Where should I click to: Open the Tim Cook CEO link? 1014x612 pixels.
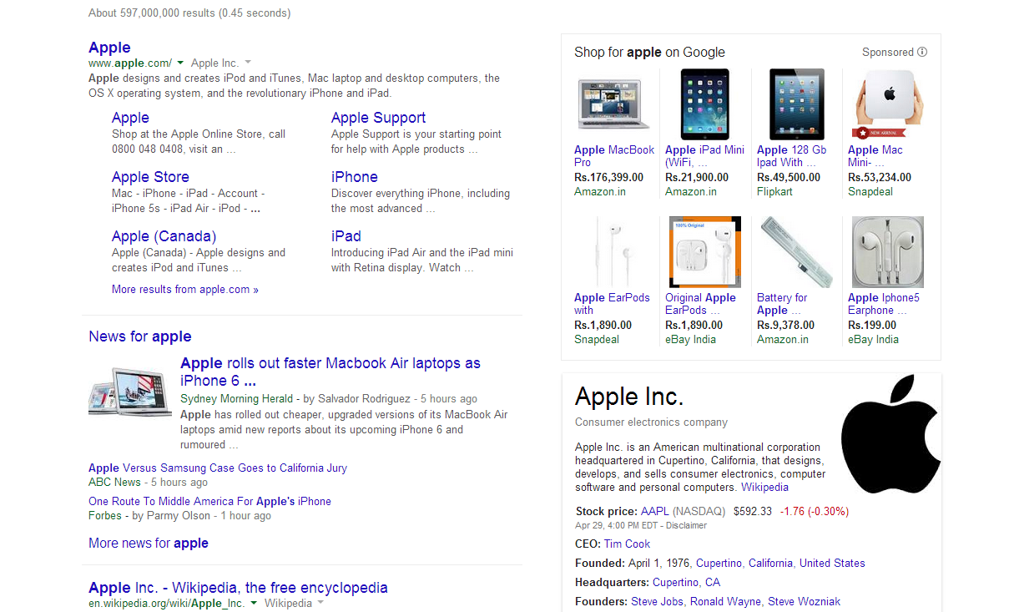click(x=627, y=544)
